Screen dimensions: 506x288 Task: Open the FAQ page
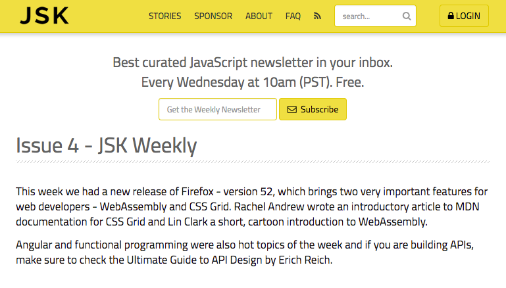tap(293, 16)
